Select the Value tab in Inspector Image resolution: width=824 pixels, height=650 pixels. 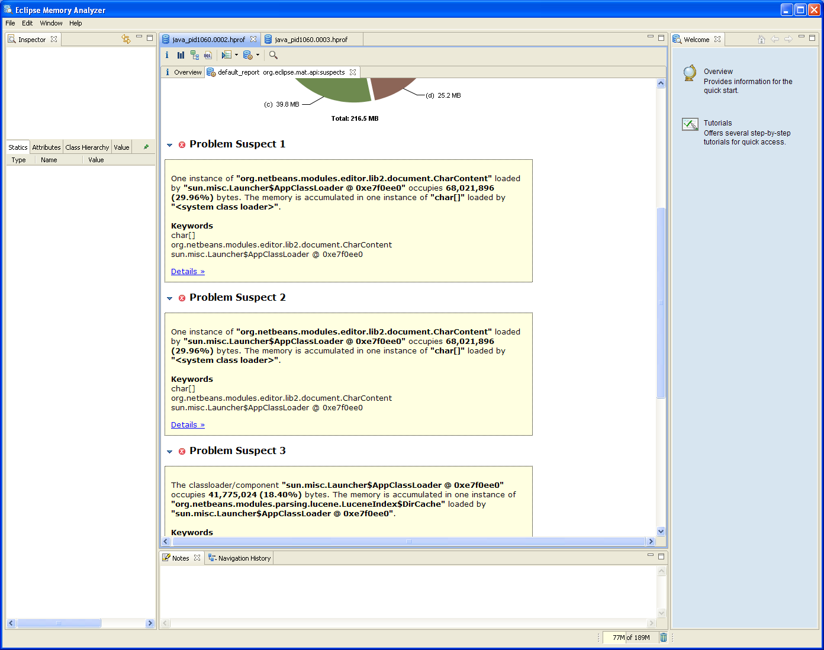coord(121,147)
